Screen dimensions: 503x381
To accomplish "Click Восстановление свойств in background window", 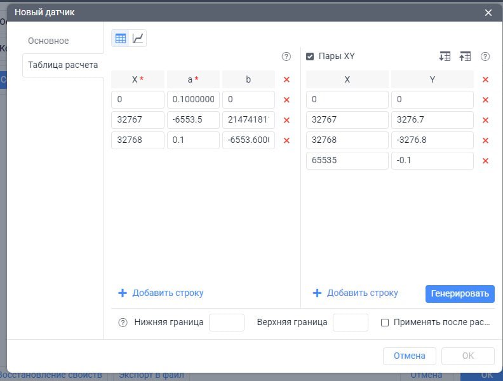I will (51, 375).
